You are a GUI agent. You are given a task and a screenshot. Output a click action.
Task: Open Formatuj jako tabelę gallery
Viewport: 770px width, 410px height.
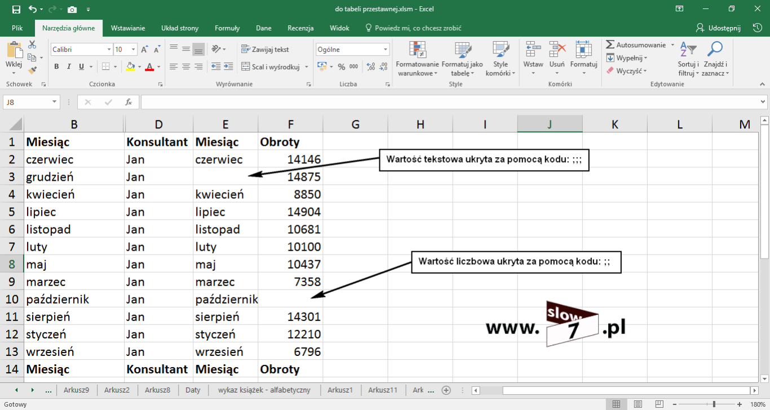[462, 59]
